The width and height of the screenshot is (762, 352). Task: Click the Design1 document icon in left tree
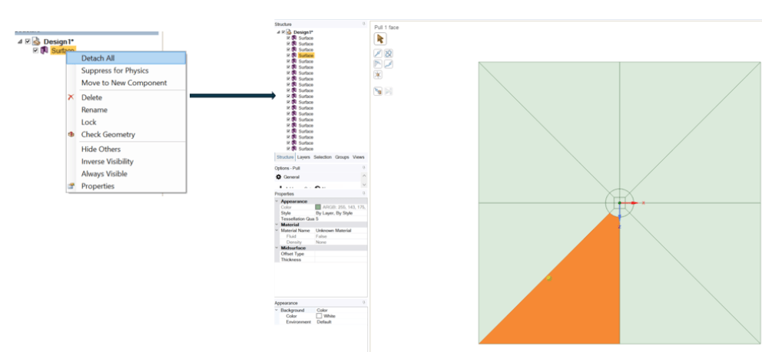point(36,41)
